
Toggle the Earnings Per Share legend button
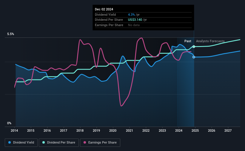100,143
